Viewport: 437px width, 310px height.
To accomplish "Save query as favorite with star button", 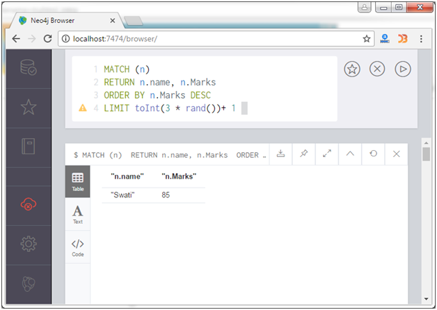I will [352, 70].
